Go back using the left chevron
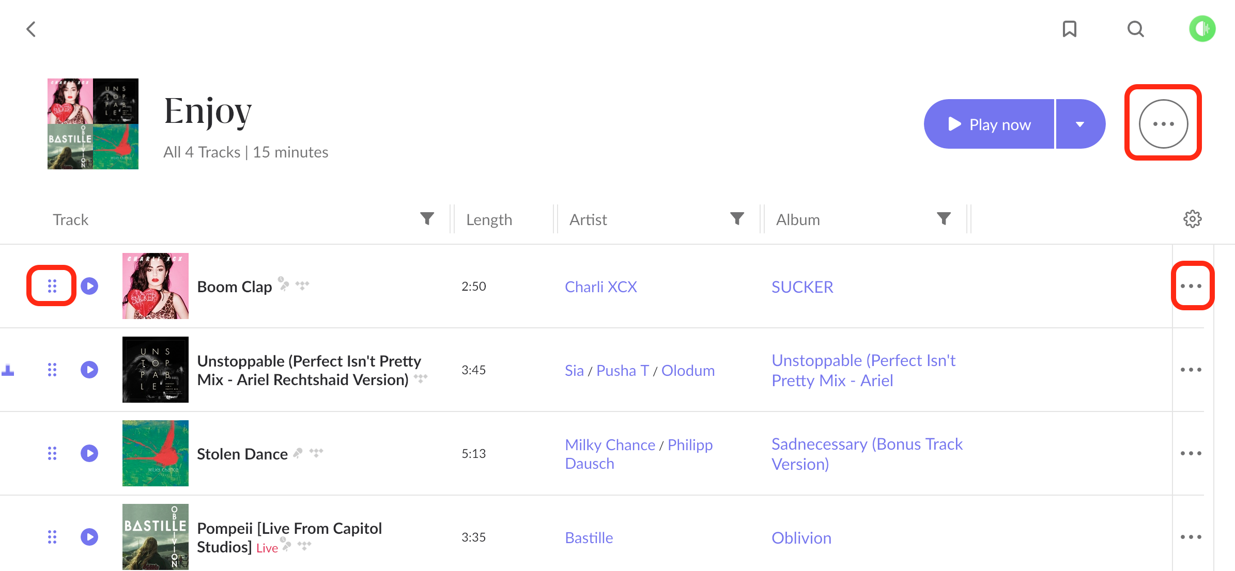 pyautogui.click(x=32, y=29)
